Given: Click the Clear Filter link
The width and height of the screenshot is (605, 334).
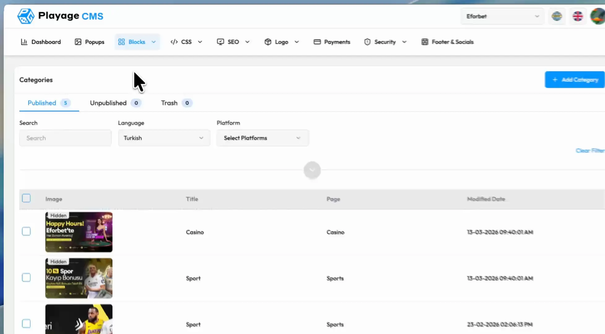Looking at the screenshot, I should 590,151.
